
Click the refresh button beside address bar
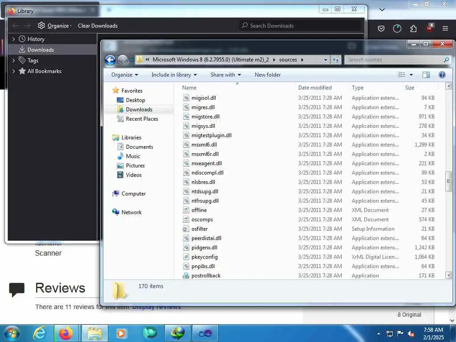click(336, 60)
